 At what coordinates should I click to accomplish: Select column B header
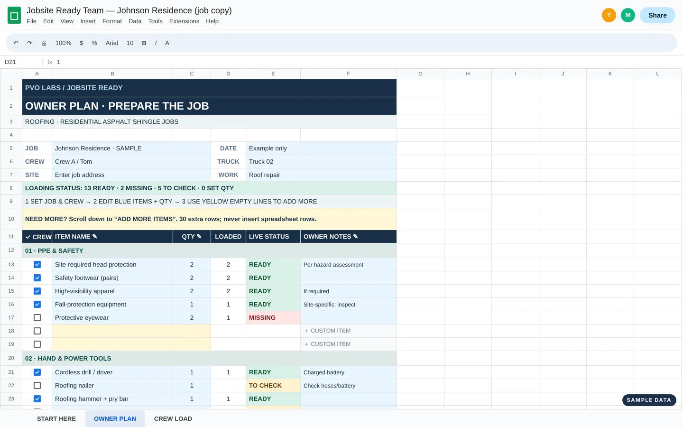(112, 74)
